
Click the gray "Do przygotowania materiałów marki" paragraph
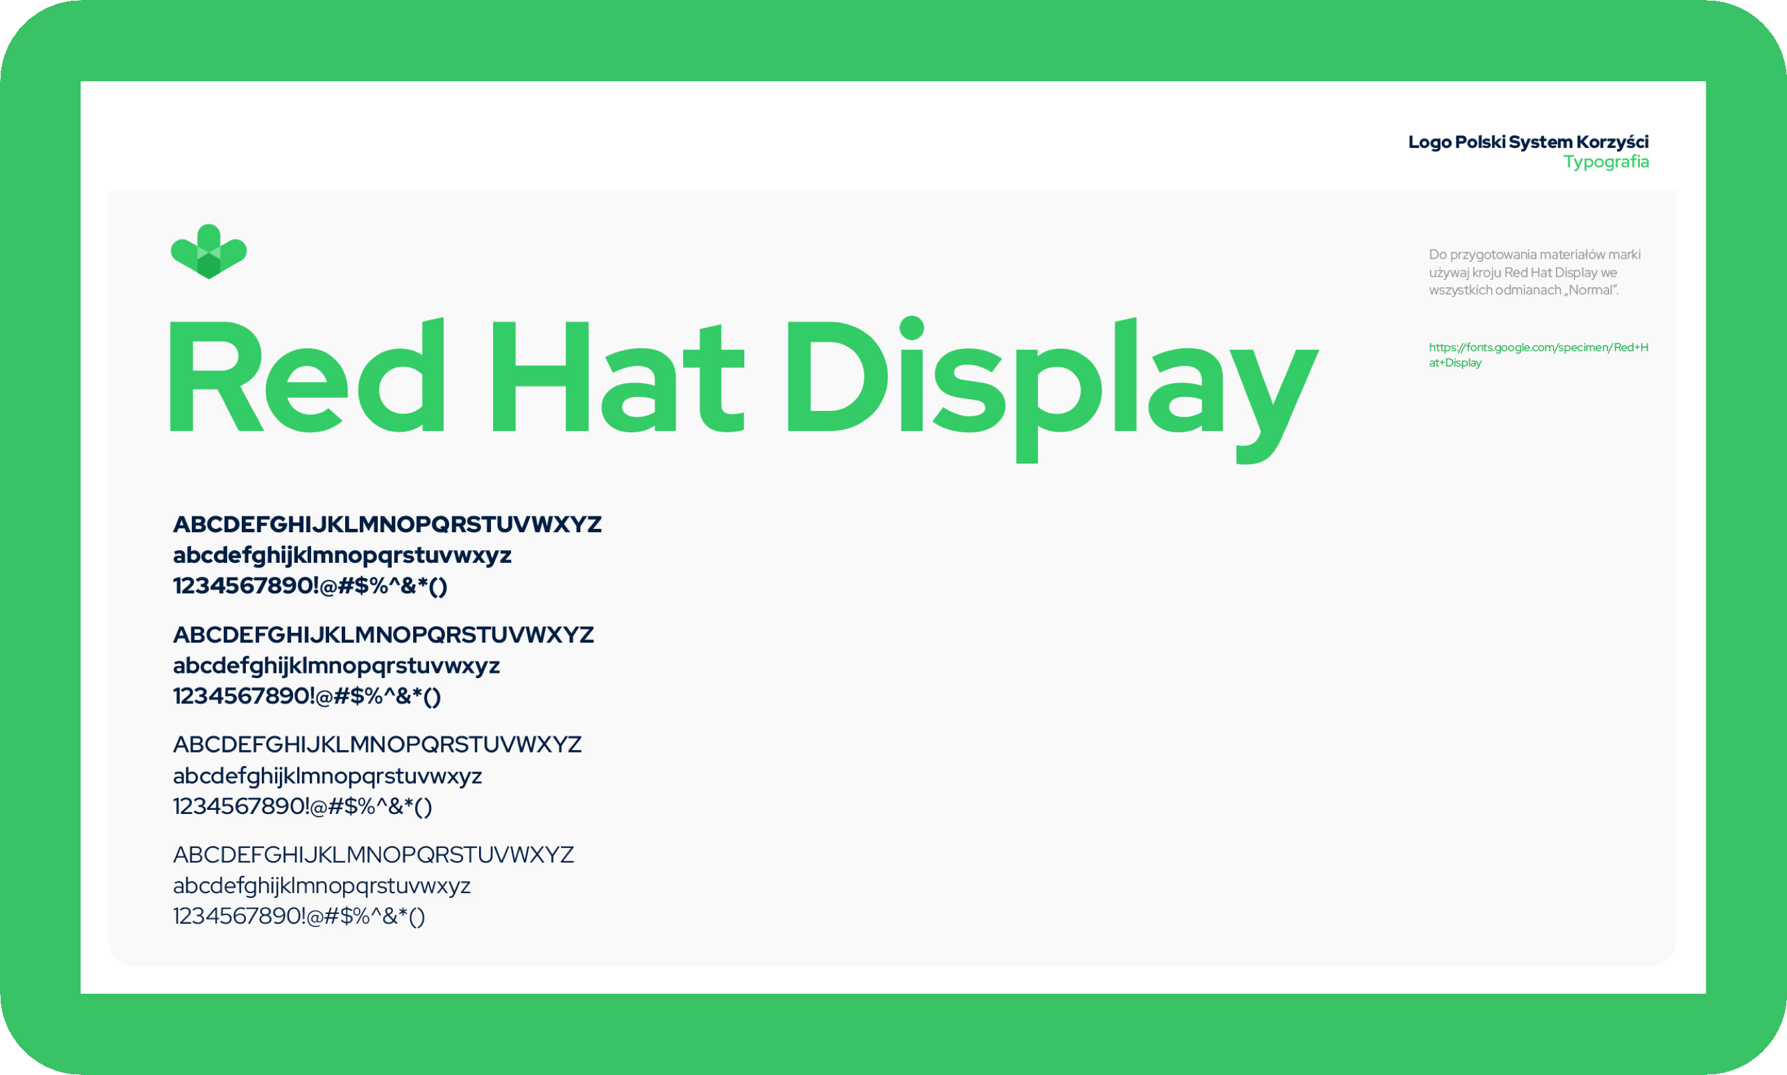pos(1534,272)
